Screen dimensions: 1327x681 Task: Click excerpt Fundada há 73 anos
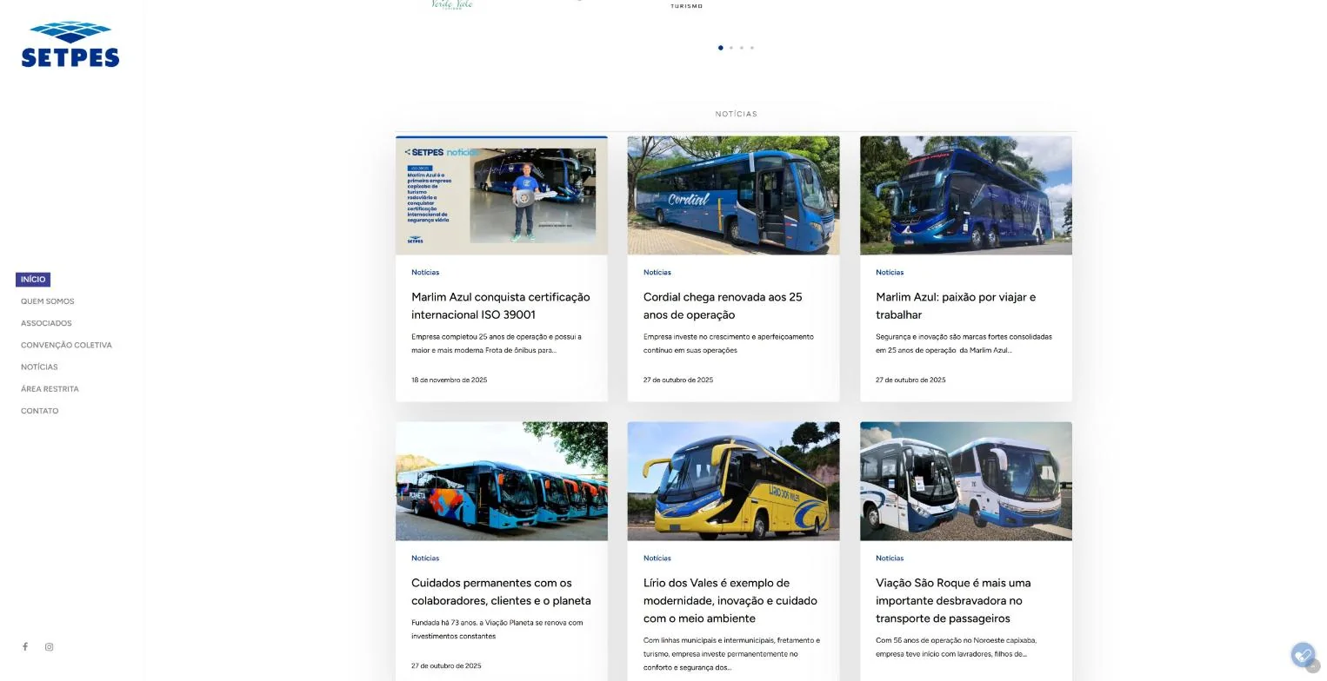[x=497, y=629]
